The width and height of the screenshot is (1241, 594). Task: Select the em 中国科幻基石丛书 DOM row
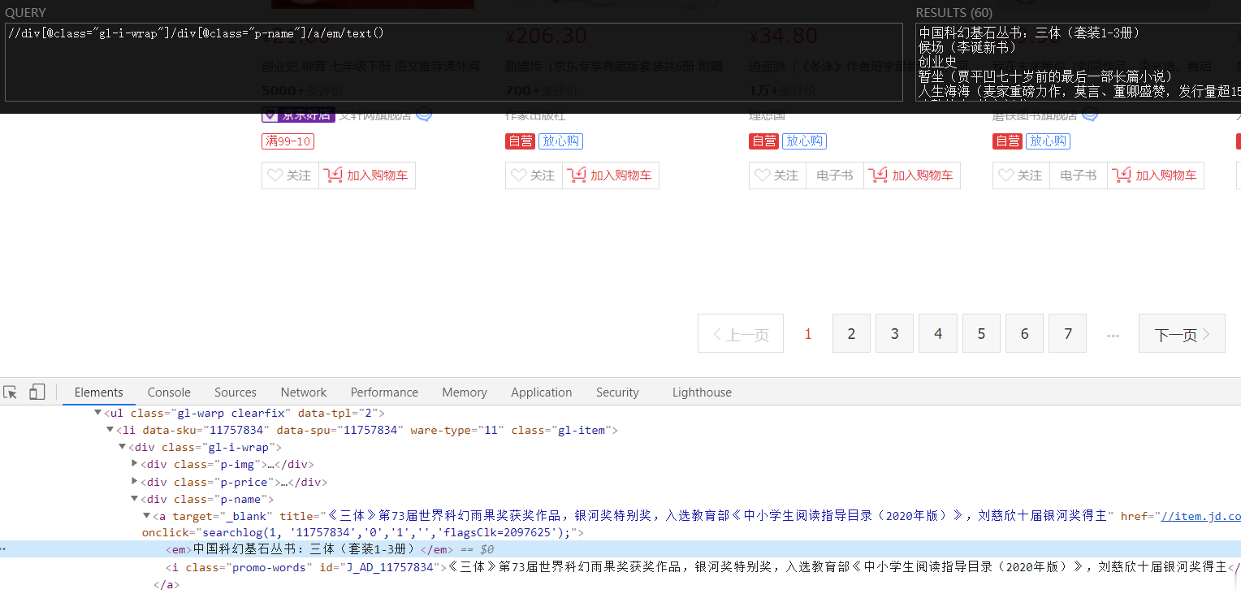[620, 549]
